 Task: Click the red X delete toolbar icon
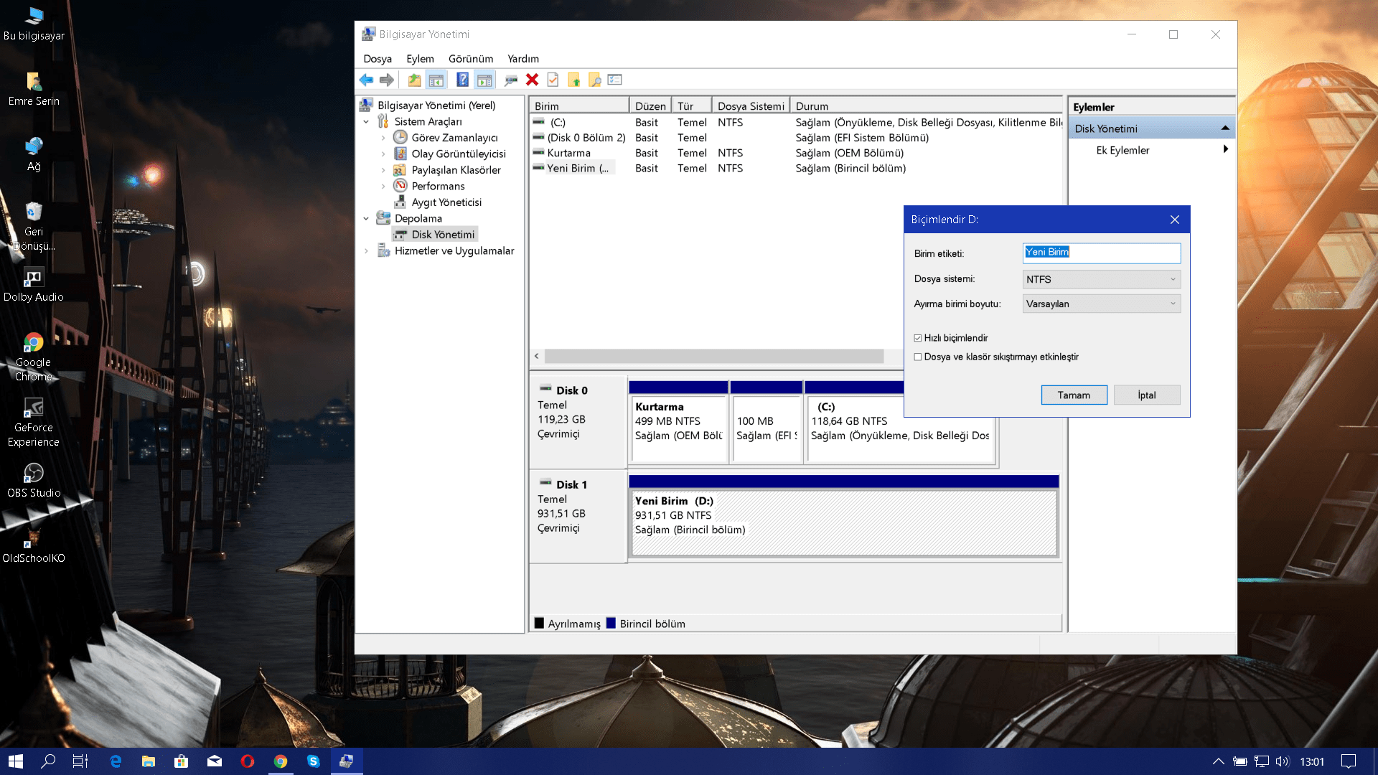[532, 80]
